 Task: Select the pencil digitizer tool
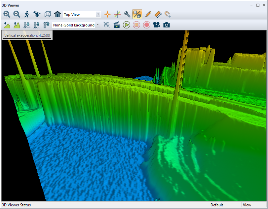pyautogui.click(x=148, y=14)
